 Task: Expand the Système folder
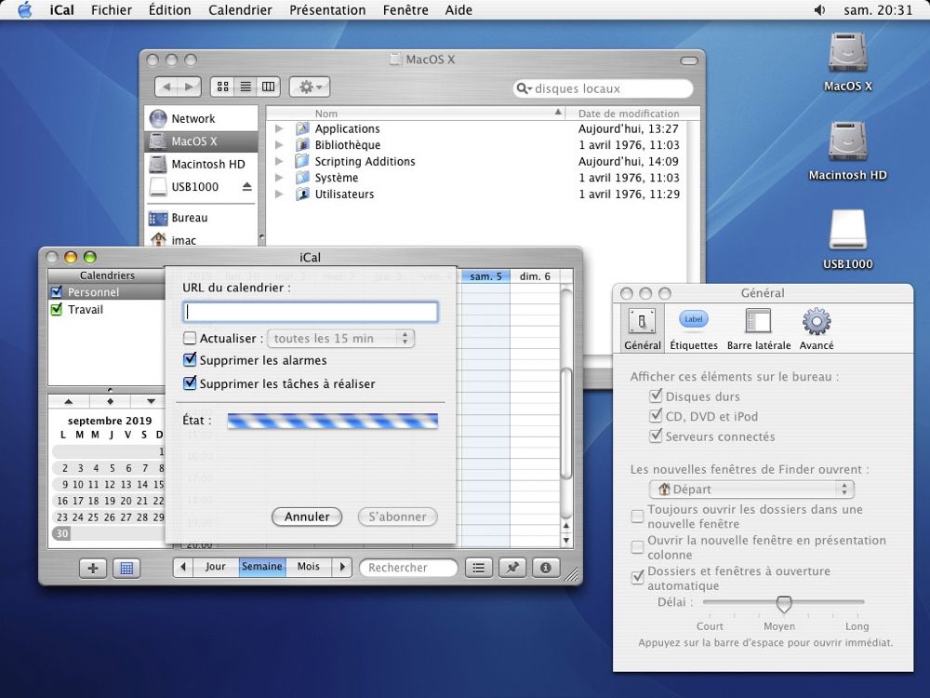click(x=279, y=178)
